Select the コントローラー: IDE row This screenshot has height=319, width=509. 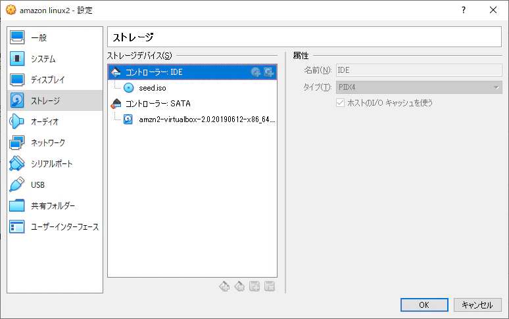(192, 72)
